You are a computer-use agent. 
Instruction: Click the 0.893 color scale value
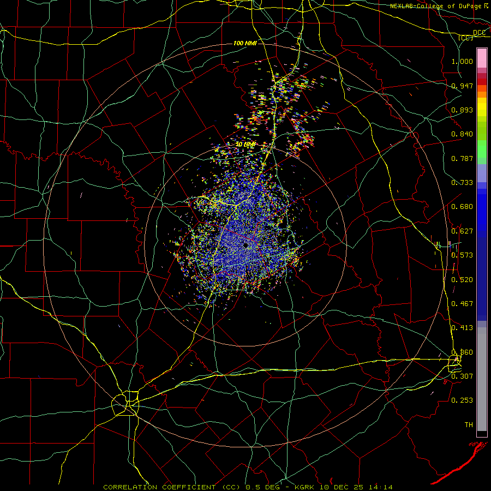[x=462, y=110]
